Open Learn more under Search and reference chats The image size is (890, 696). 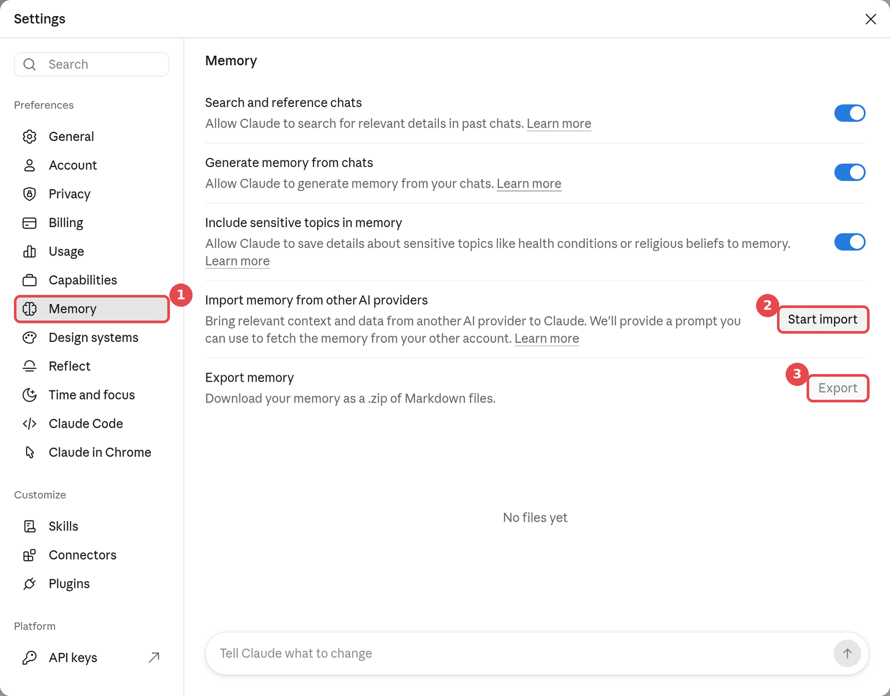tap(559, 124)
